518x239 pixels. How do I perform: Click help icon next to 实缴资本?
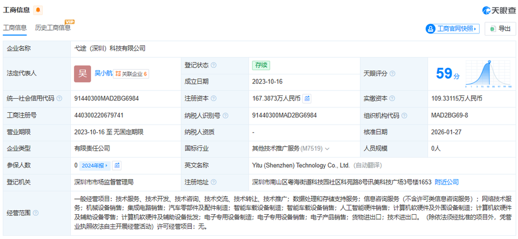[392, 99]
